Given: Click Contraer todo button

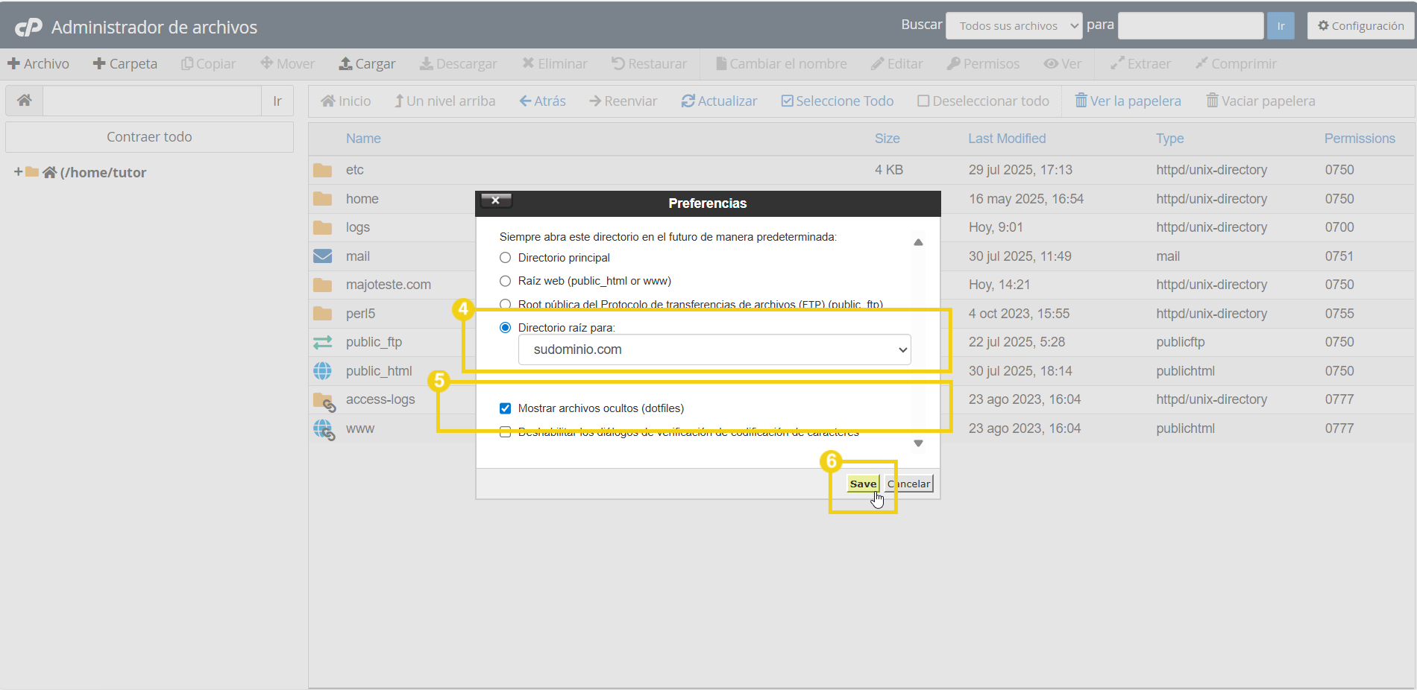Looking at the screenshot, I should coord(149,137).
